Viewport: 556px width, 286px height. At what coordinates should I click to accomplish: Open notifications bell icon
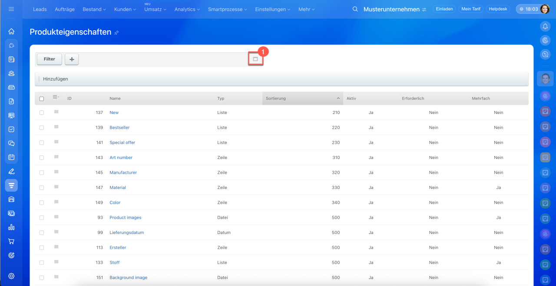[x=545, y=26]
